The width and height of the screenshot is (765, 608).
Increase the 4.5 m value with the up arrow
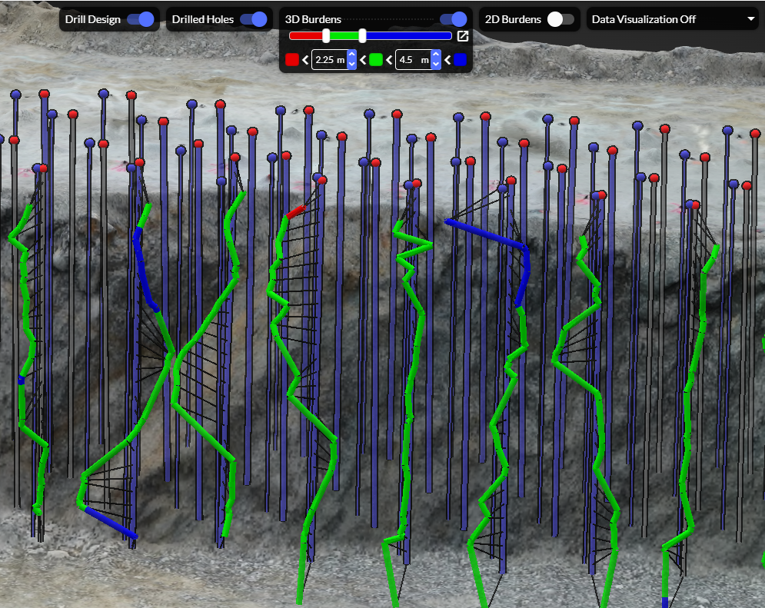click(436, 55)
